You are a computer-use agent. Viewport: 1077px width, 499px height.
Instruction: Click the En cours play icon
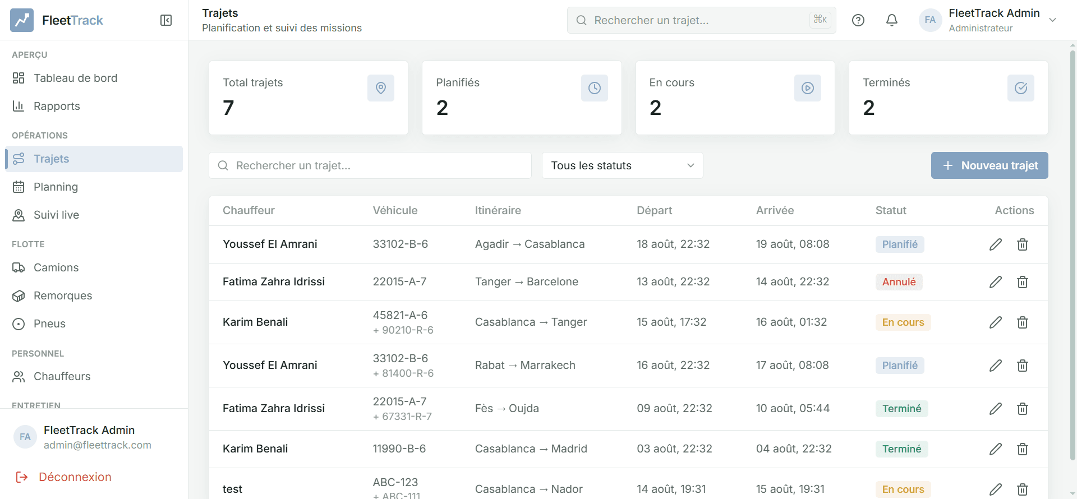[808, 88]
